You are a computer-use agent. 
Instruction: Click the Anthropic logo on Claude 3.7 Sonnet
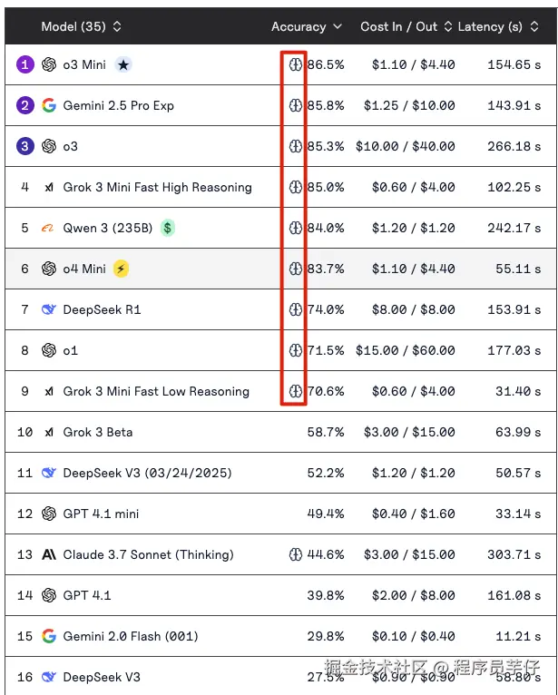click(x=49, y=554)
